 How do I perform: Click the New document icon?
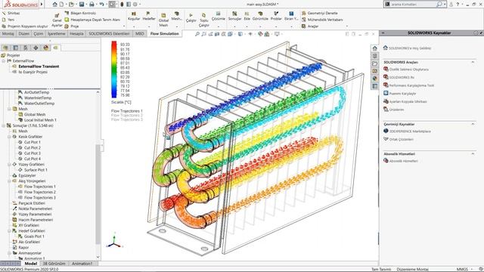(62, 5)
